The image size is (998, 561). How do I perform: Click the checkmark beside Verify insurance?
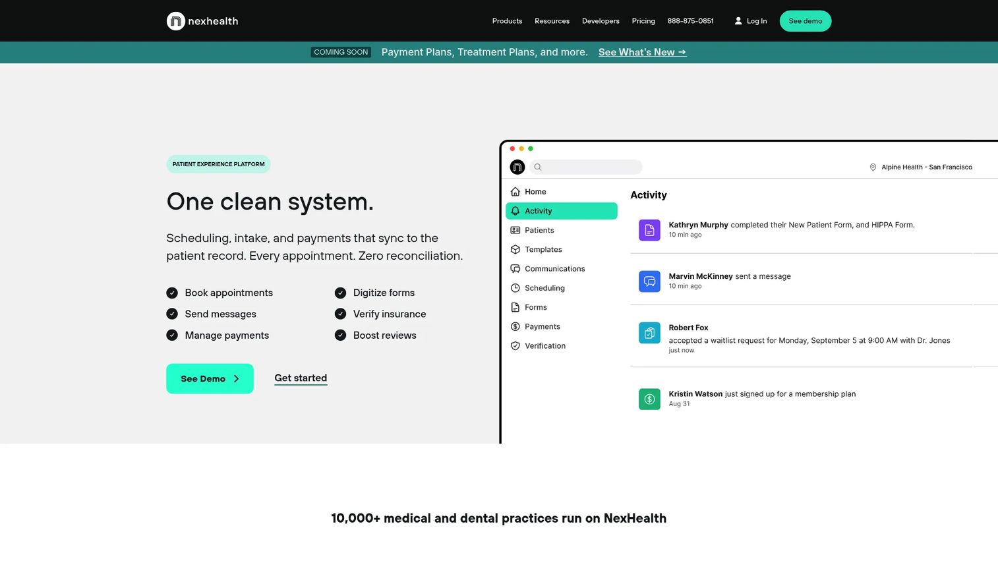[x=340, y=314]
